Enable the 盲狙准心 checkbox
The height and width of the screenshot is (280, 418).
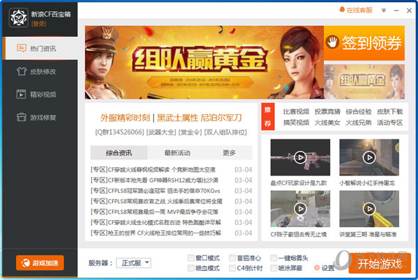click(233, 258)
